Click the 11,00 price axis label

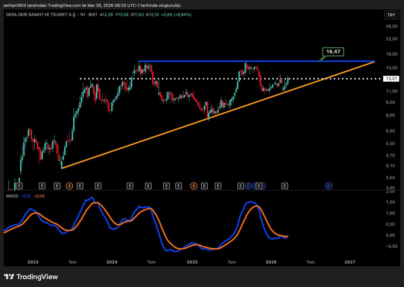point(392,91)
